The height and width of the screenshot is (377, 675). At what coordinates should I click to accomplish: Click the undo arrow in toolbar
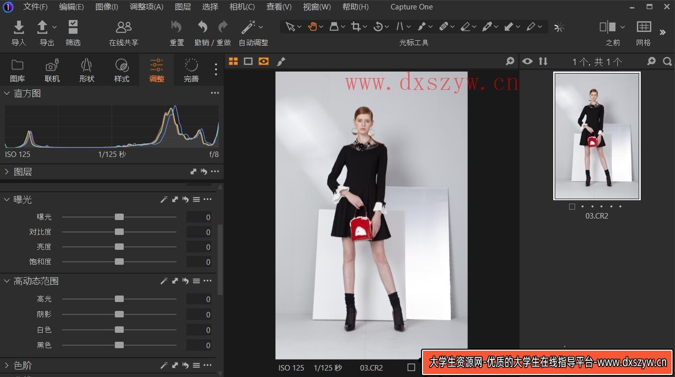[202, 26]
